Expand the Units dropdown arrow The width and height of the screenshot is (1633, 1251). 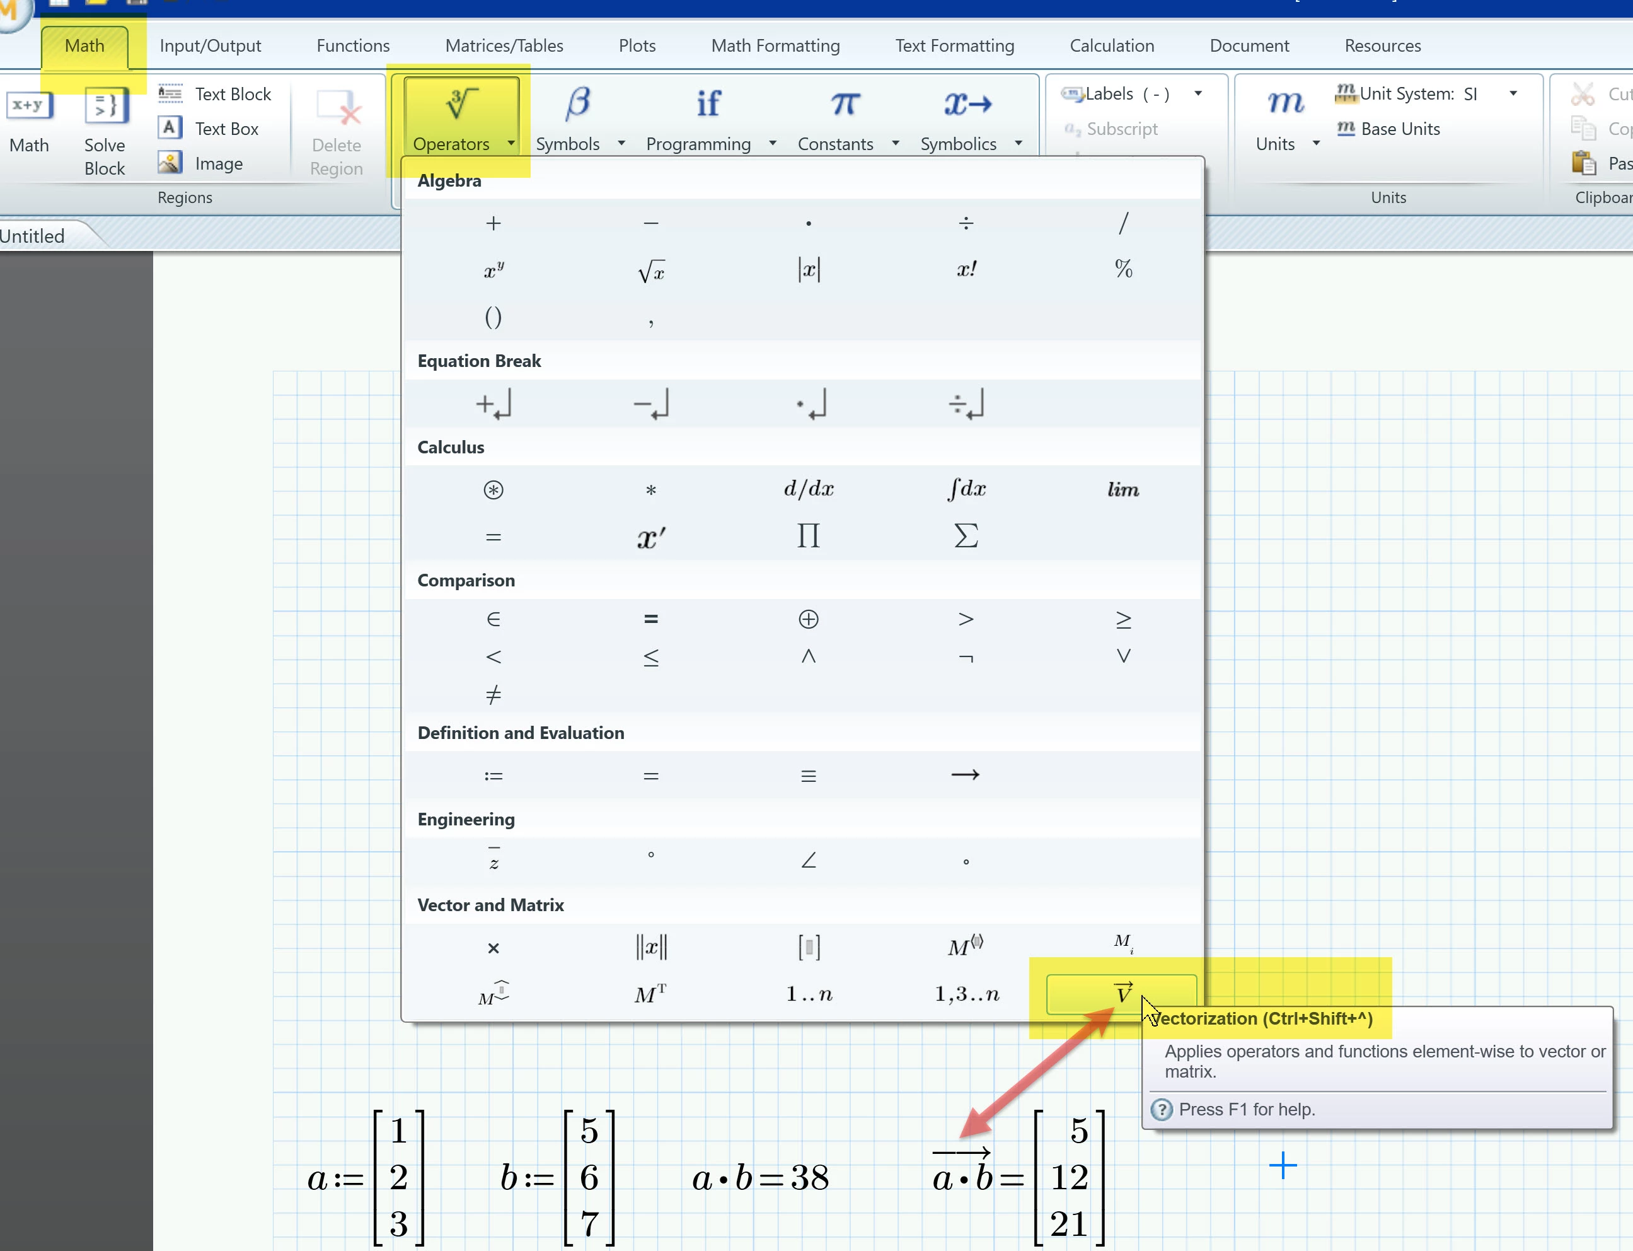coord(1315,144)
